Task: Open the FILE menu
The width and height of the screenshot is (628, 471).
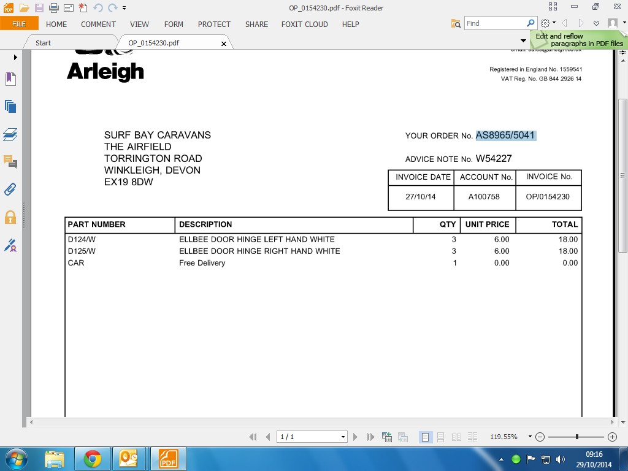Action: pos(19,23)
